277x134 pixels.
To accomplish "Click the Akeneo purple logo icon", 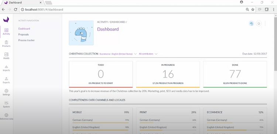I will click(x=6, y=20).
